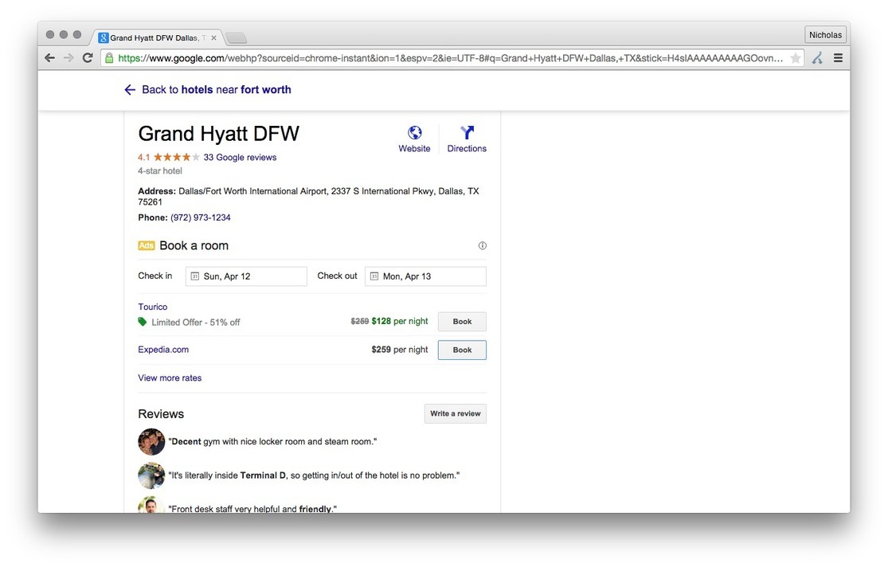Open the Check out date field Mon, Apr 13

pos(425,276)
